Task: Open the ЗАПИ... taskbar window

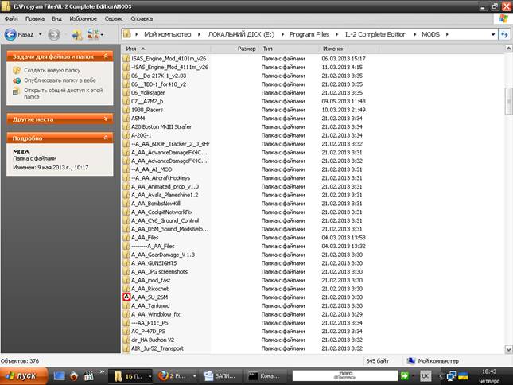Action: 221,376
